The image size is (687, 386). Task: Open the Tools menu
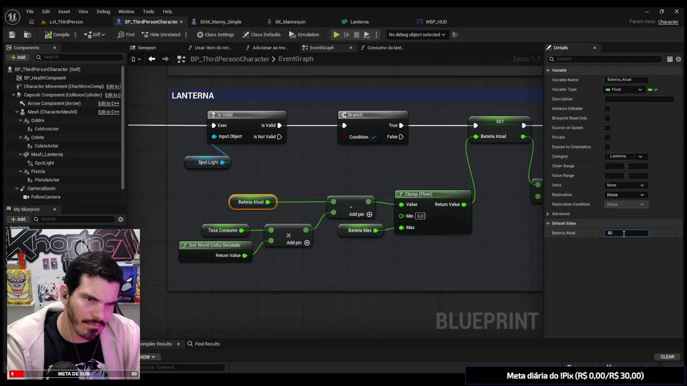point(149,11)
